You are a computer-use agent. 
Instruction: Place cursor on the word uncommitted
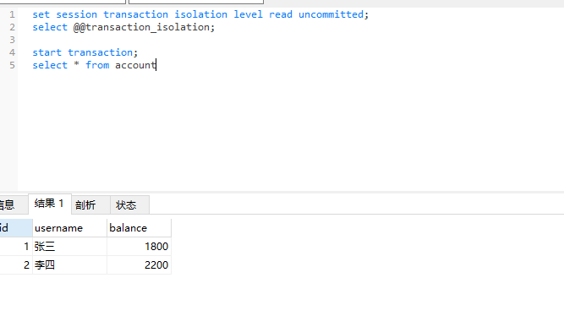(331, 14)
